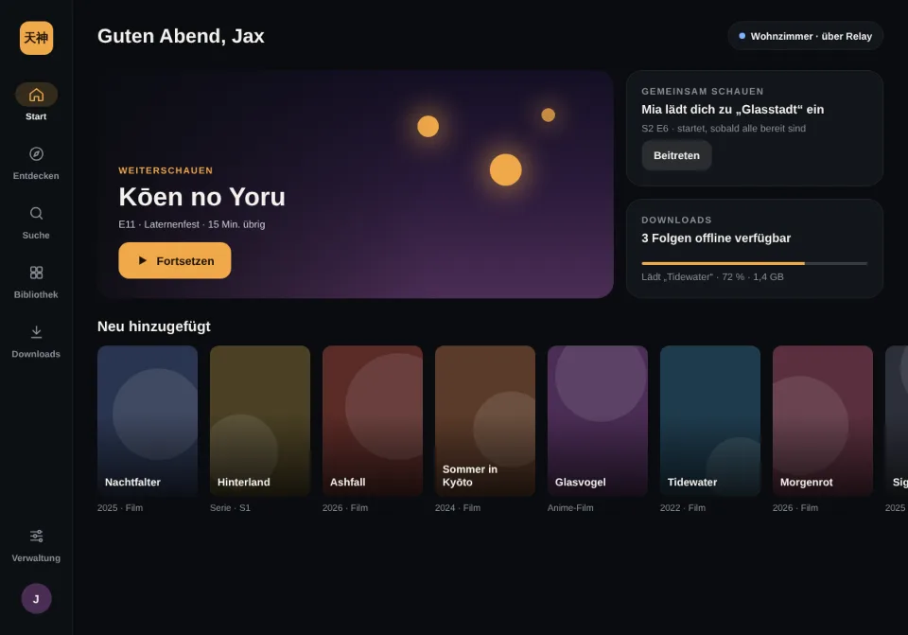Click "E11 · Laternenfest · 15 Min. übrig" text
This screenshot has width=908, height=635.
pyautogui.click(x=192, y=224)
